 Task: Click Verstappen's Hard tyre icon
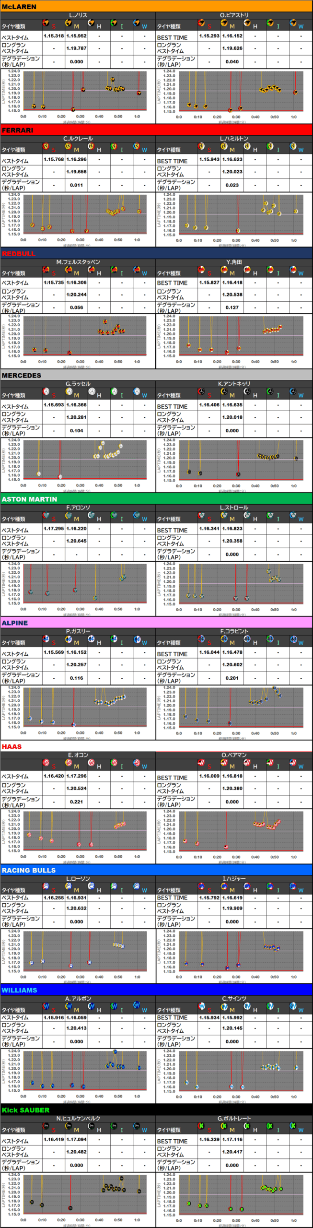pyautogui.click(x=91, y=270)
